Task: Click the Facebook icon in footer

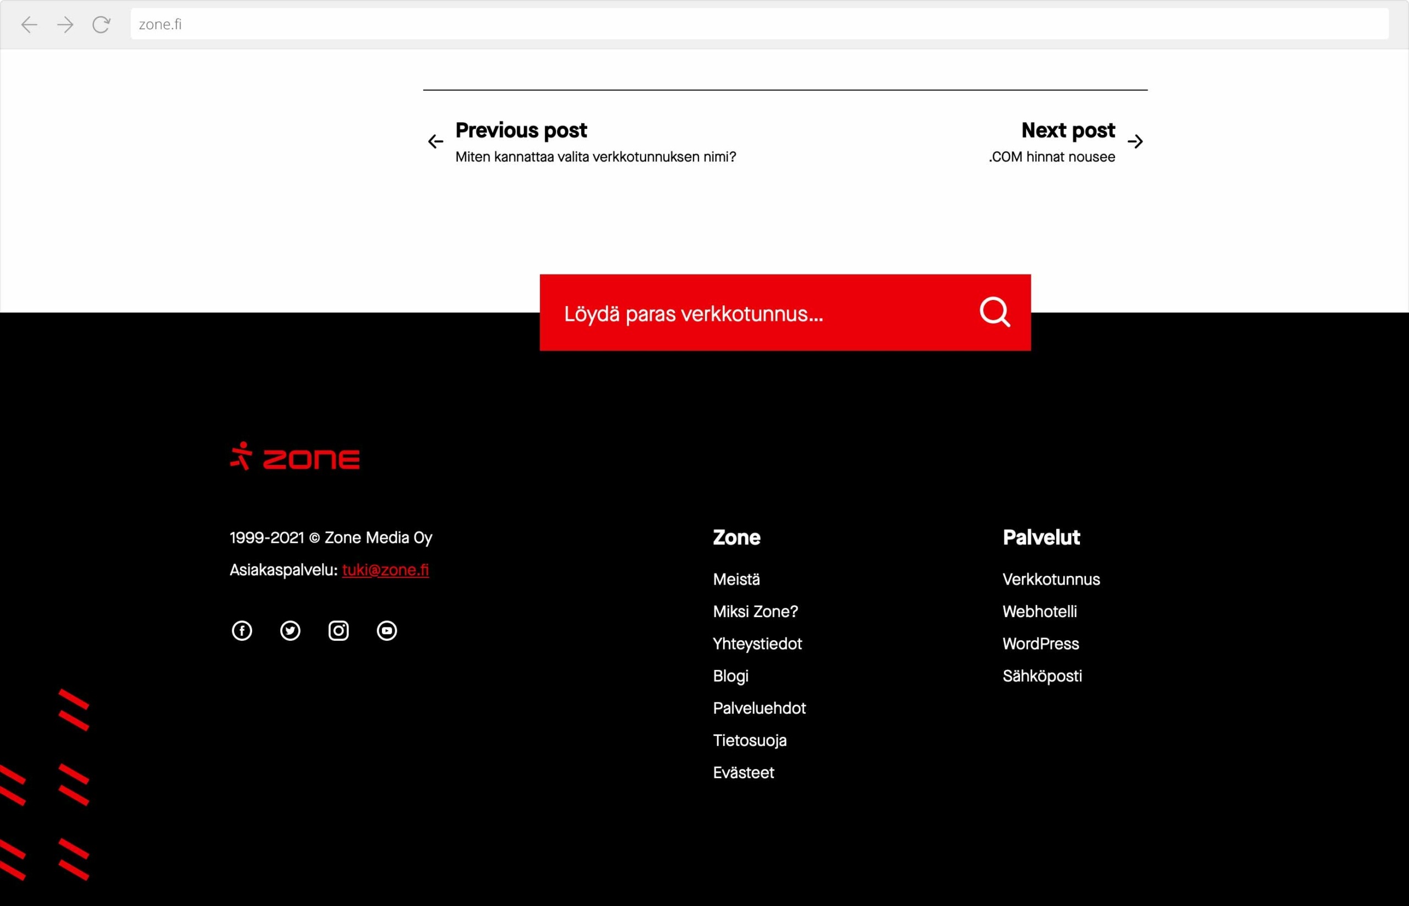Action: point(242,631)
